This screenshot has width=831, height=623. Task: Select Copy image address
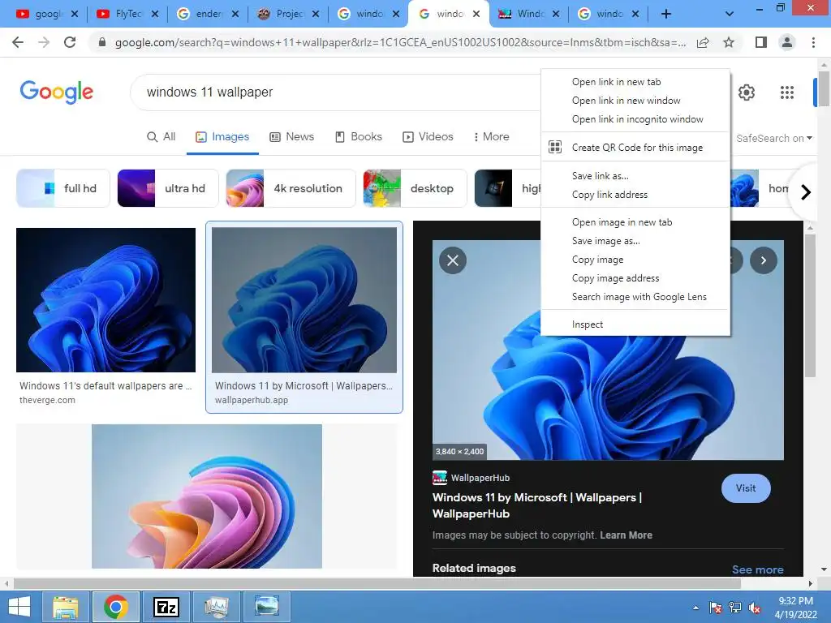635,278
